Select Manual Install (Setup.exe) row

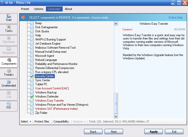(51, 52)
